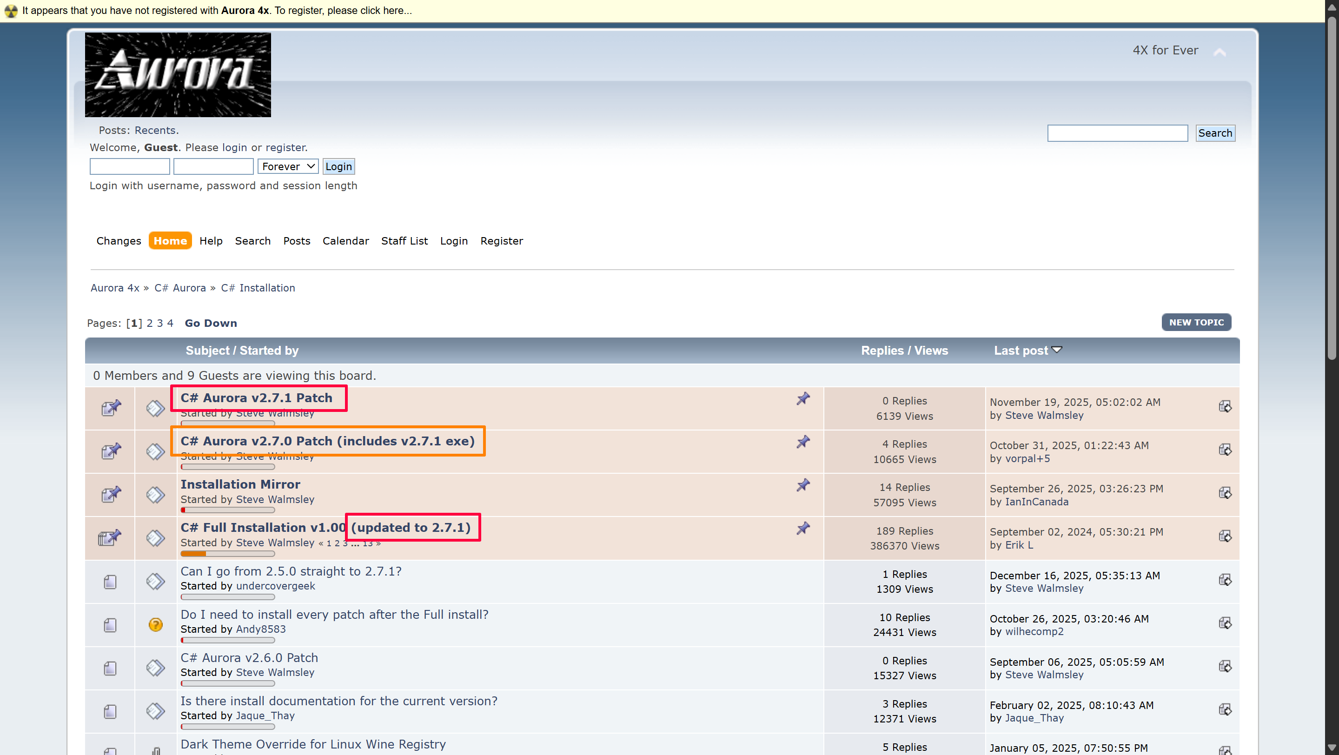Click the C# Aurora breadcrumb link
This screenshot has height=755, width=1339.
180,288
